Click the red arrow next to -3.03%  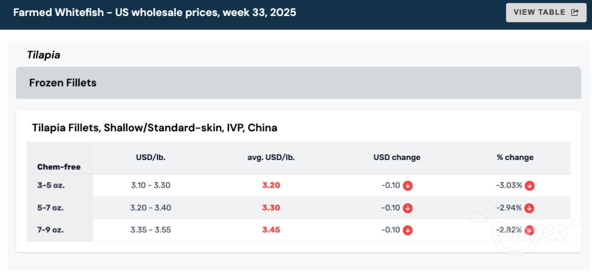530,185
